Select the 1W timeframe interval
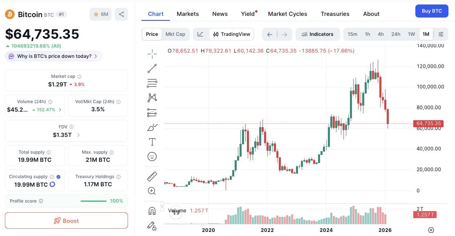 pos(411,34)
